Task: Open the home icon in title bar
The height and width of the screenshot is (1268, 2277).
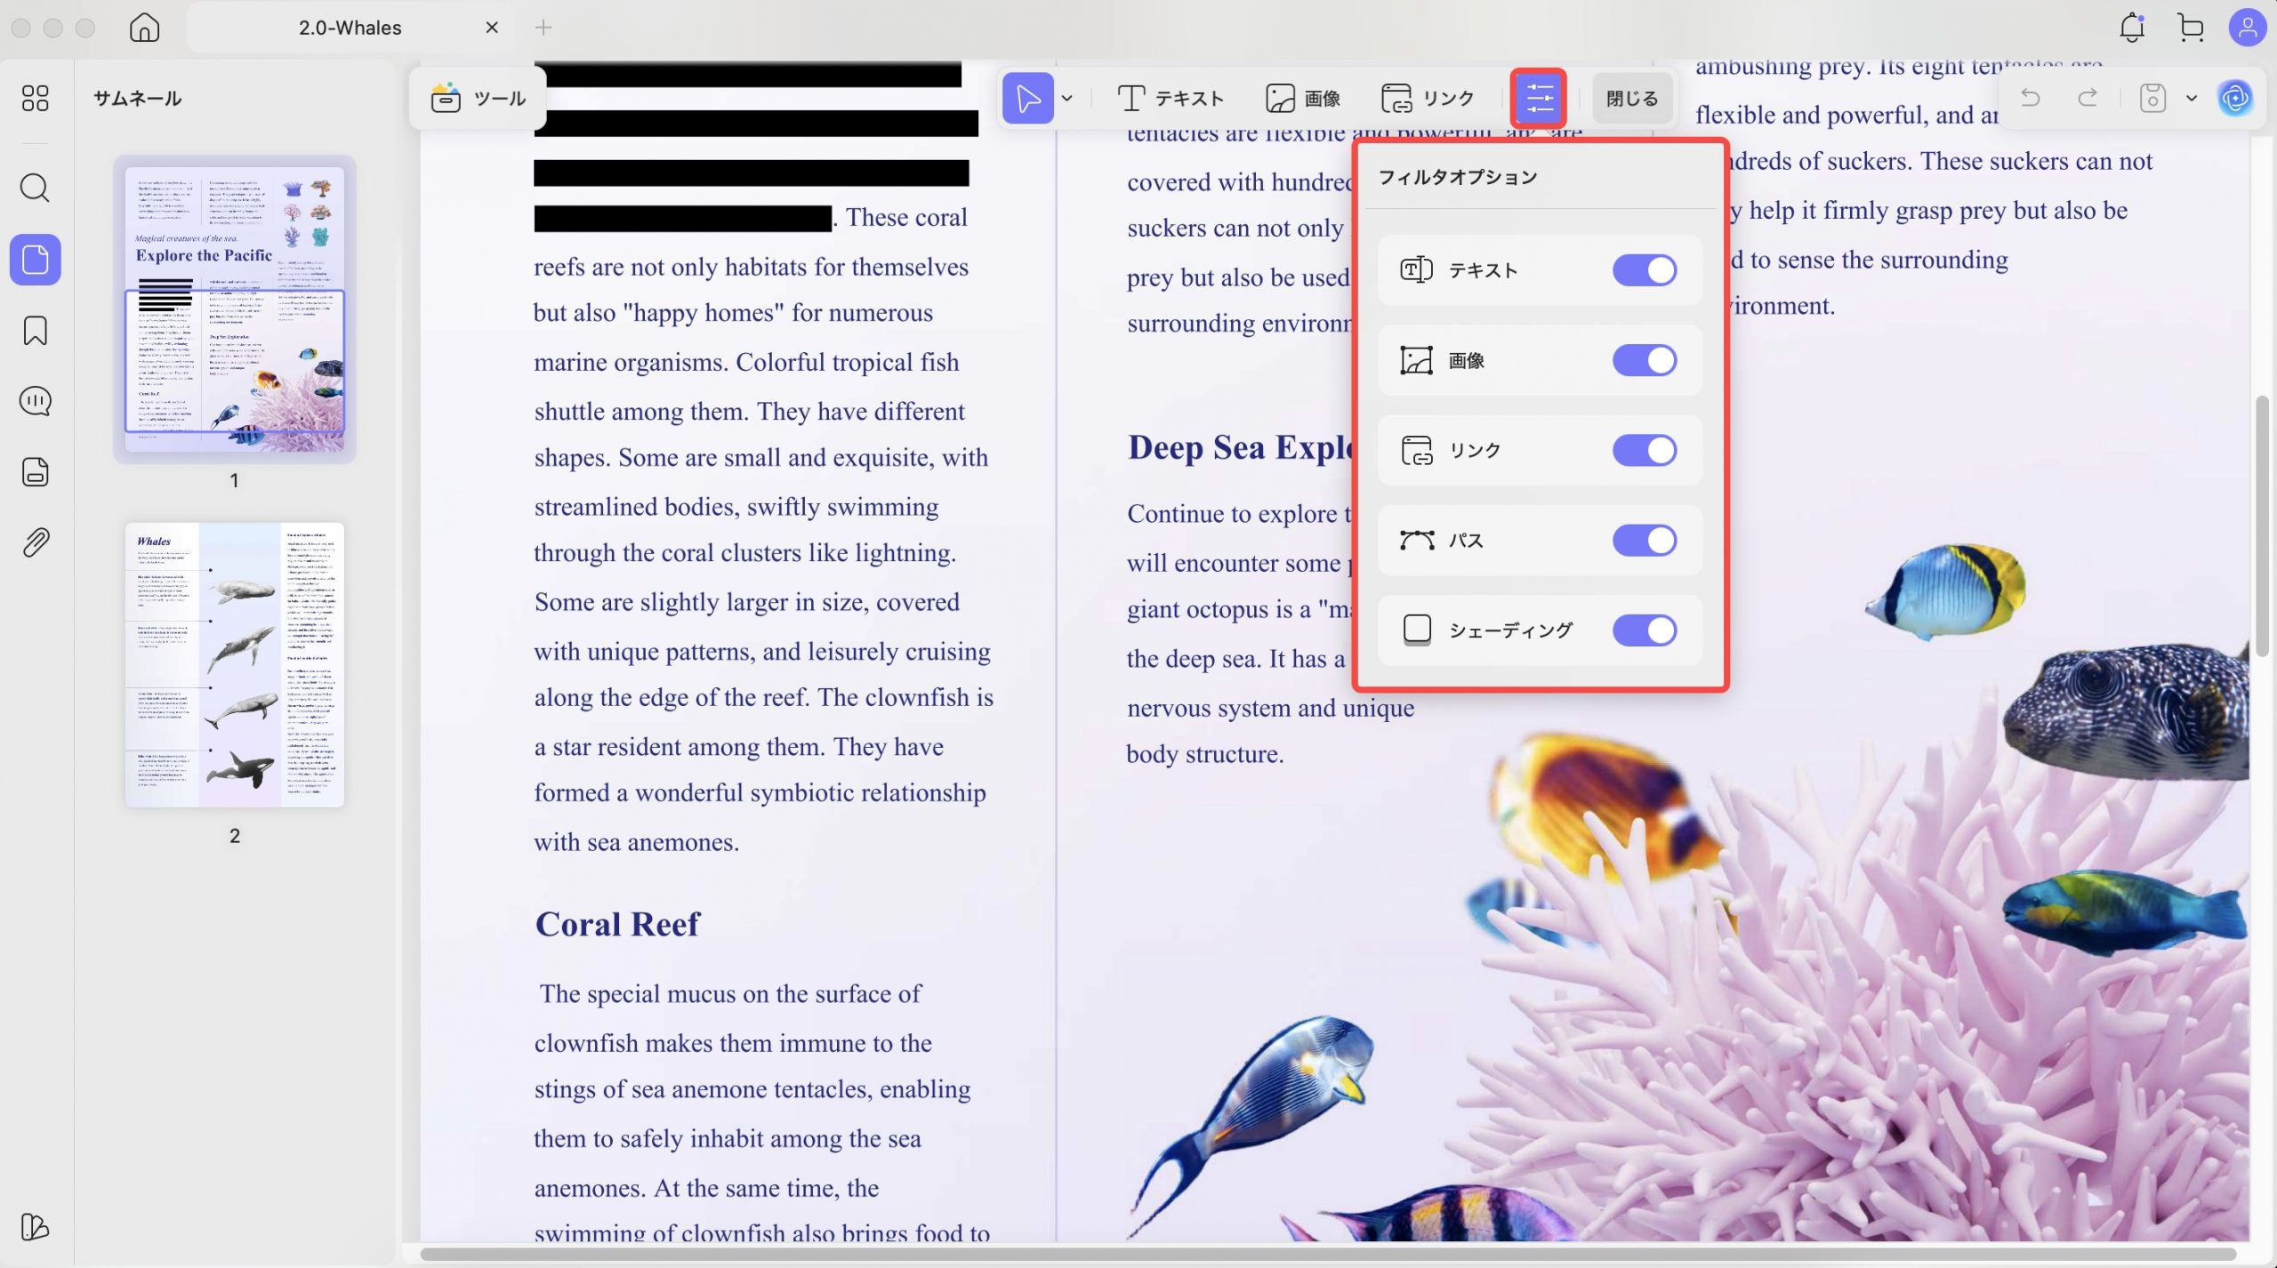Action: pos(144,28)
